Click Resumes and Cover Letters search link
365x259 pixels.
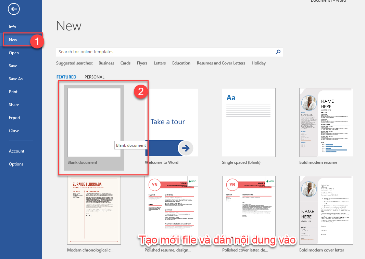click(x=221, y=63)
